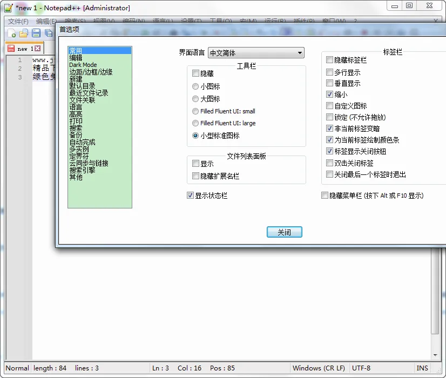Close the new 1 document tab
446x378 pixels.
coord(38,49)
